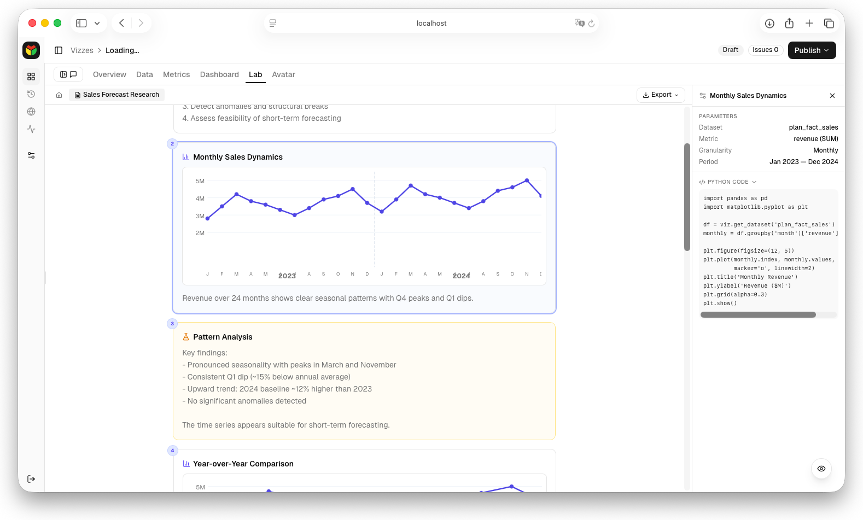
Task: Click the logout icon at sidebar bottom
Action: tap(31, 479)
